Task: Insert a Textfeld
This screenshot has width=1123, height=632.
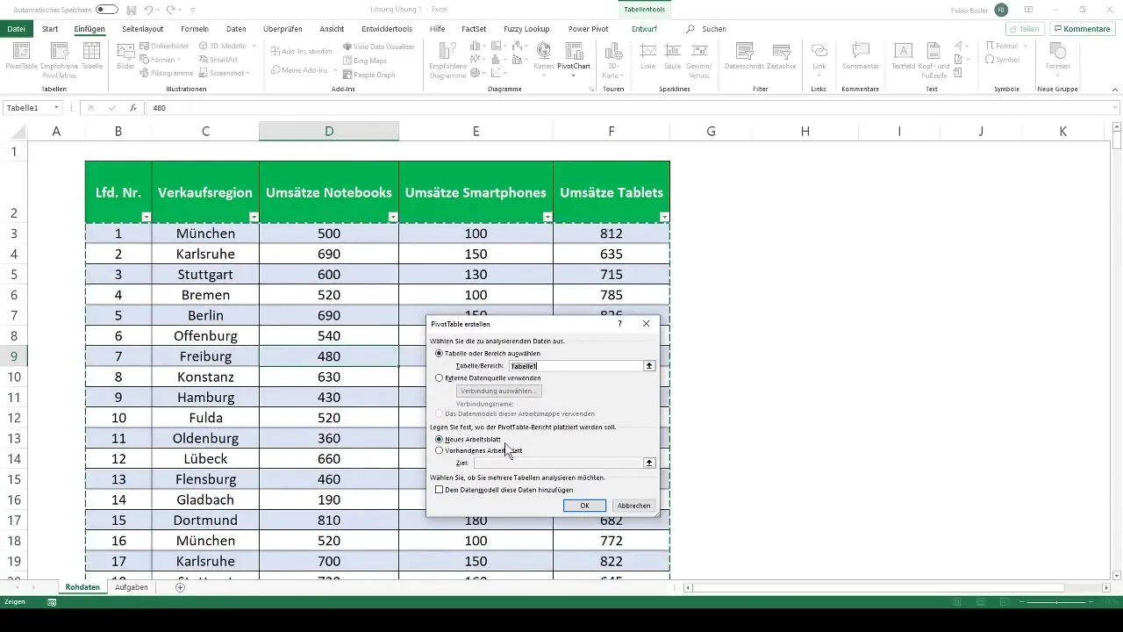Action: 903,57
